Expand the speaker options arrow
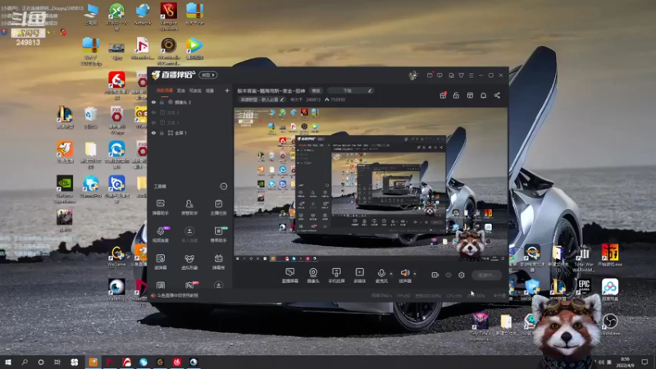The image size is (656, 369). (415, 274)
